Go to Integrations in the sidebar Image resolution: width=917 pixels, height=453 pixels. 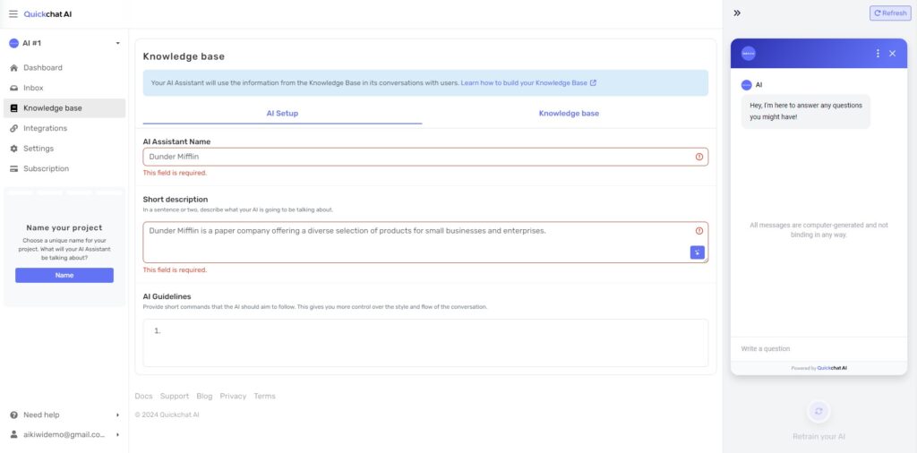[45, 128]
